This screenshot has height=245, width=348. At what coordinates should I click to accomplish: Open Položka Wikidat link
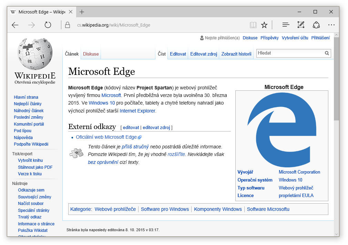point(33,230)
